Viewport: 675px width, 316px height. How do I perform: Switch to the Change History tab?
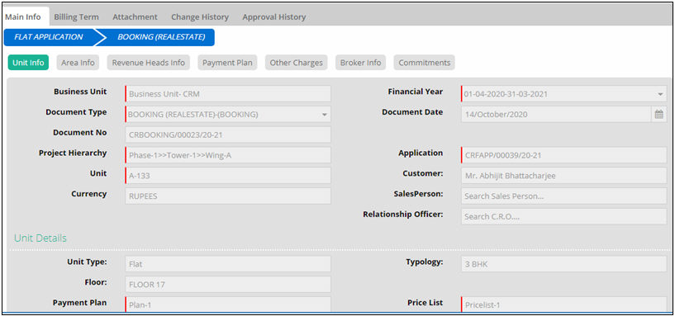click(200, 17)
